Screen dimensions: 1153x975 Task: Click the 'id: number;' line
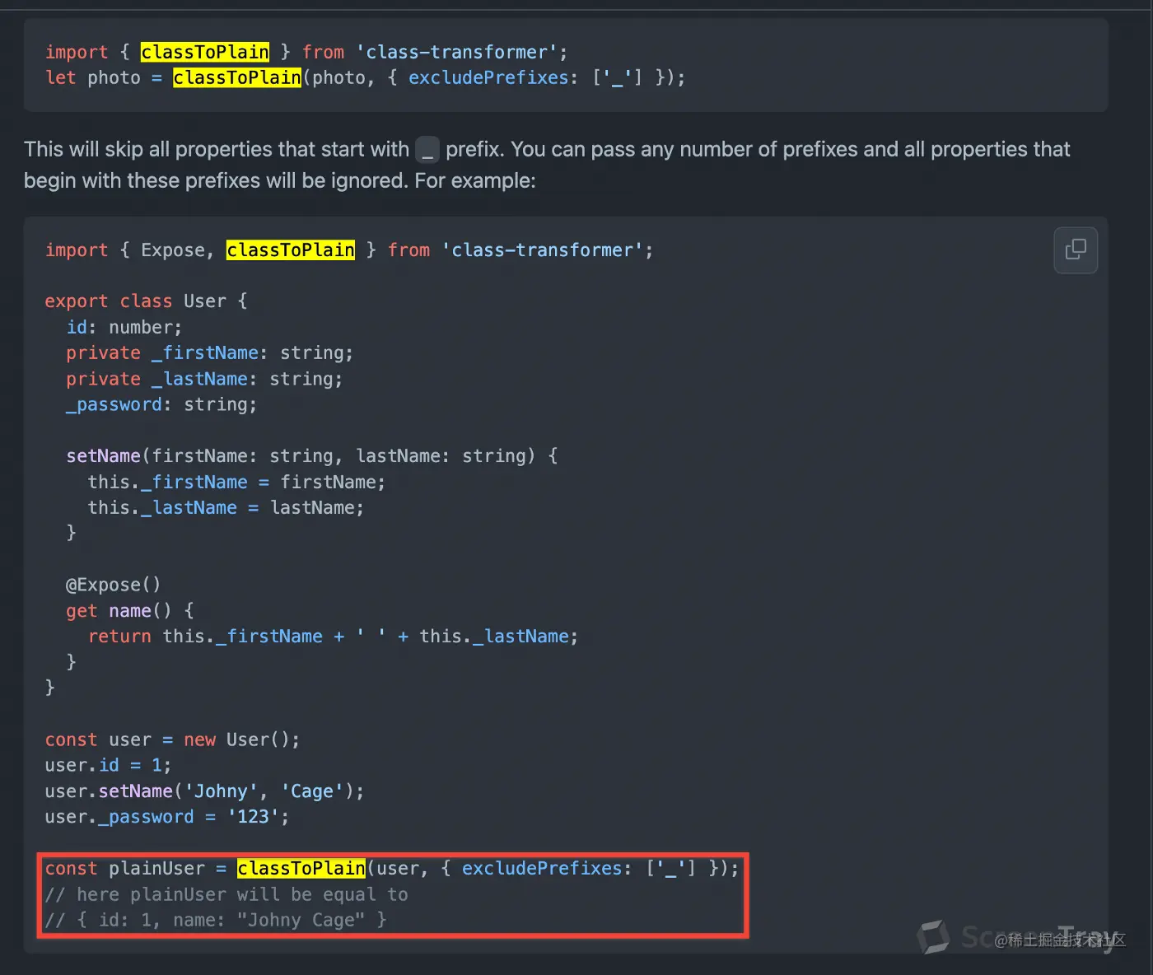coord(124,328)
